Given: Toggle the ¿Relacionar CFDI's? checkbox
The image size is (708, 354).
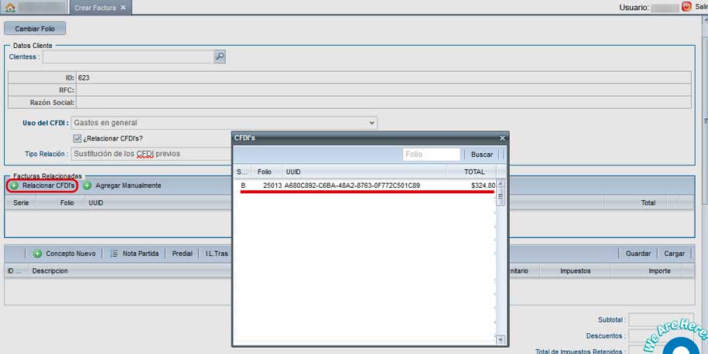Looking at the screenshot, I should point(77,138).
